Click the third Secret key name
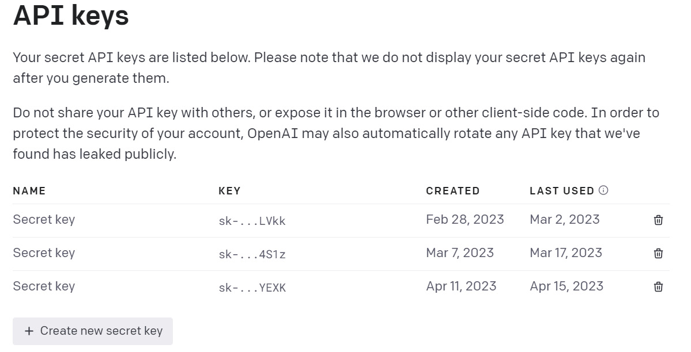 click(44, 286)
